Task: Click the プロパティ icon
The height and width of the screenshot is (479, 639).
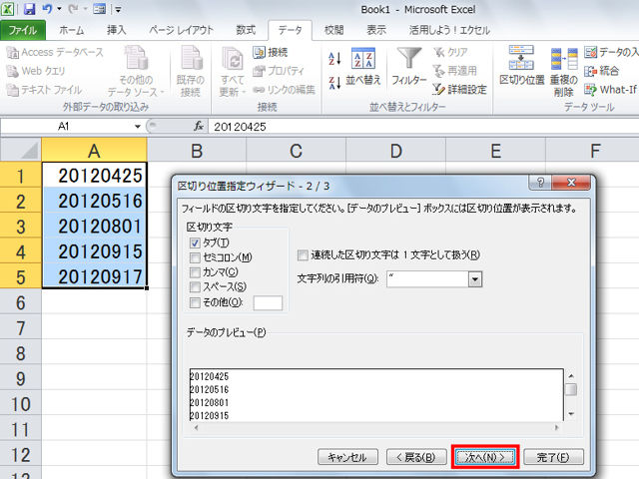Action: 260,71
